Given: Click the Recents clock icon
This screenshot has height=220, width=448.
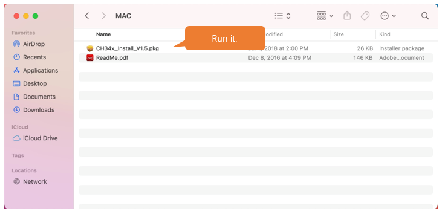Looking at the screenshot, I should (16, 57).
